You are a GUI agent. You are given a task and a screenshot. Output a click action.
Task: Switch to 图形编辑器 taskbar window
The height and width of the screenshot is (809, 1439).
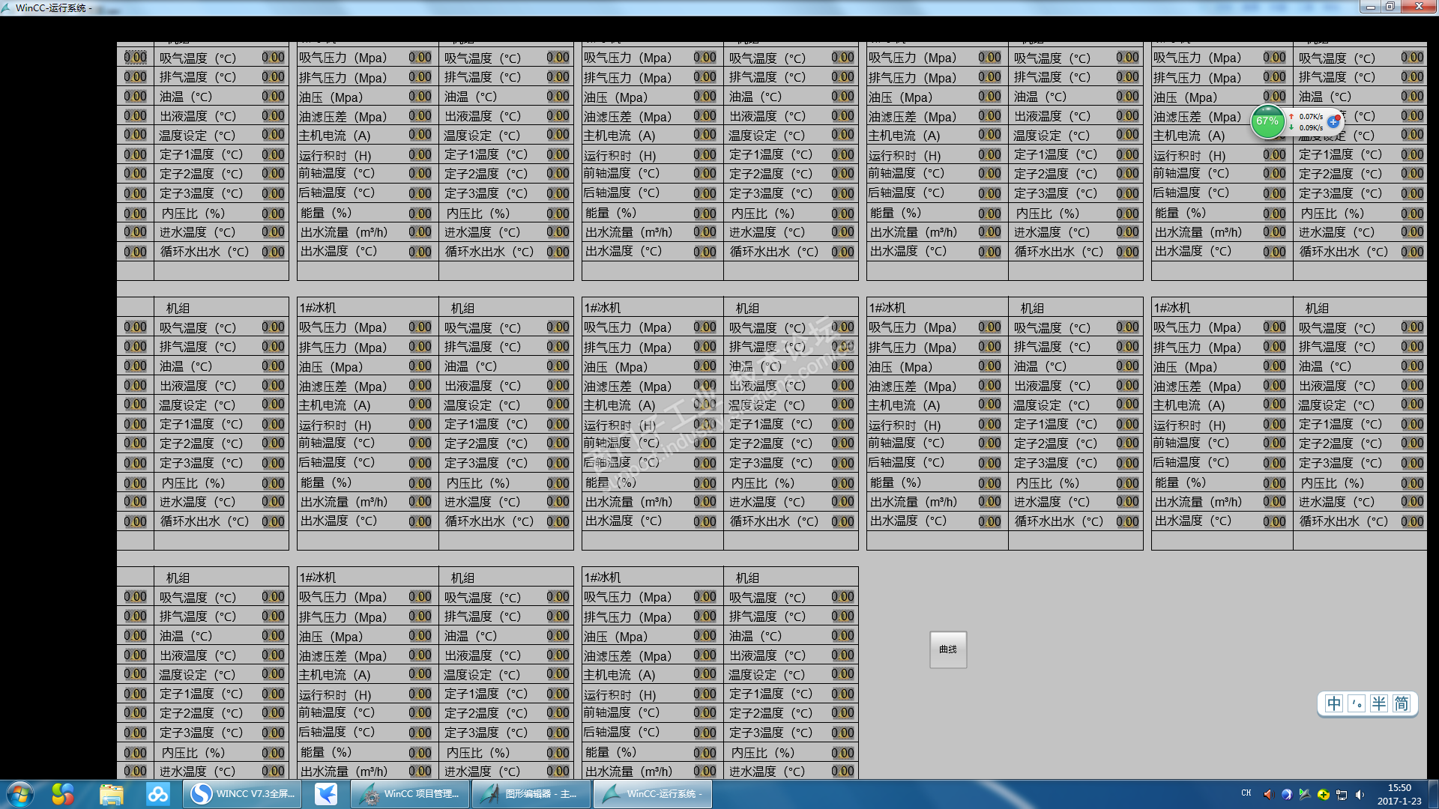pos(531,794)
